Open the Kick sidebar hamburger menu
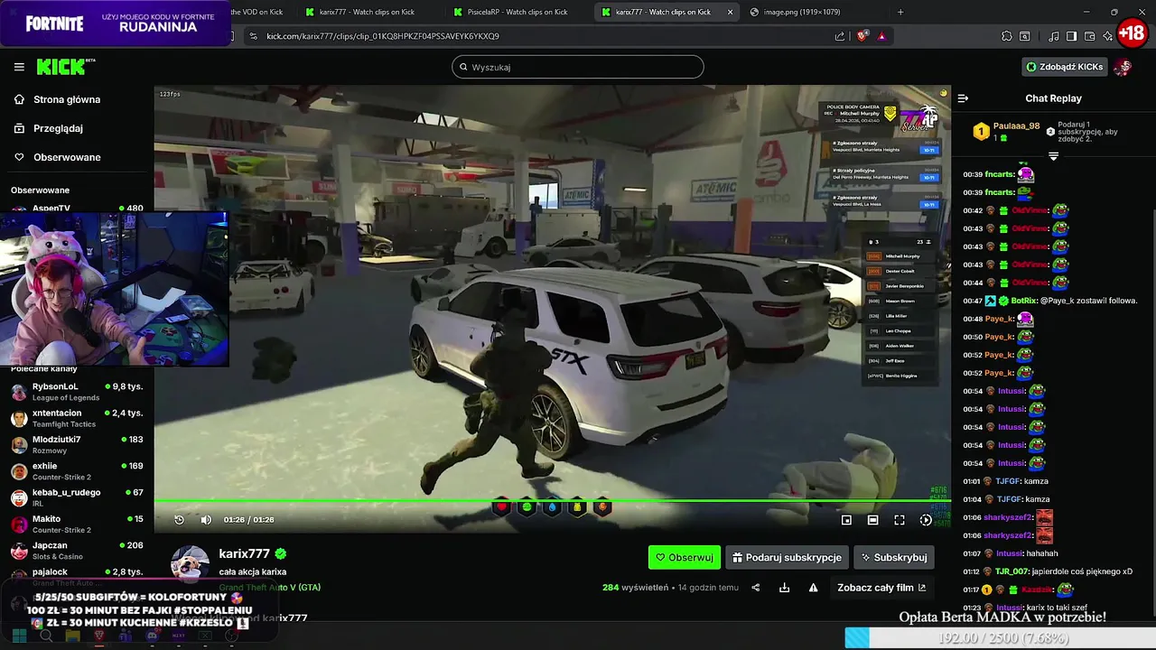Viewport: 1156px width, 650px height. (x=19, y=67)
